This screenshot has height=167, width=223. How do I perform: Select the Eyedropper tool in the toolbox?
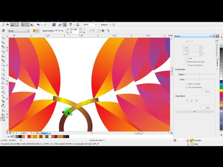[3, 105]
